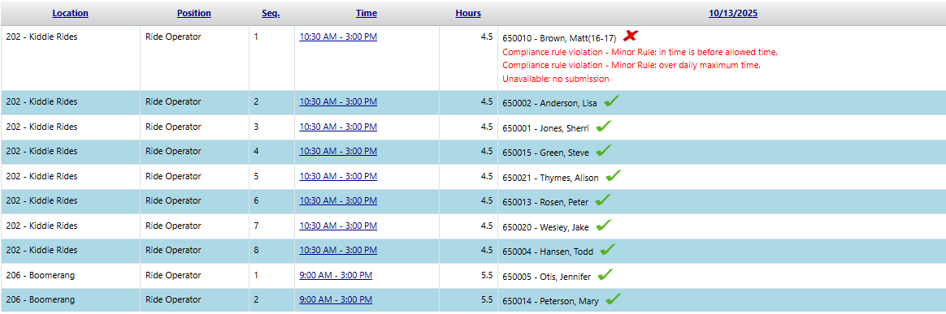
Task: Click the green checkmark next to Thymes, Alison
Action: click(613, 175)
